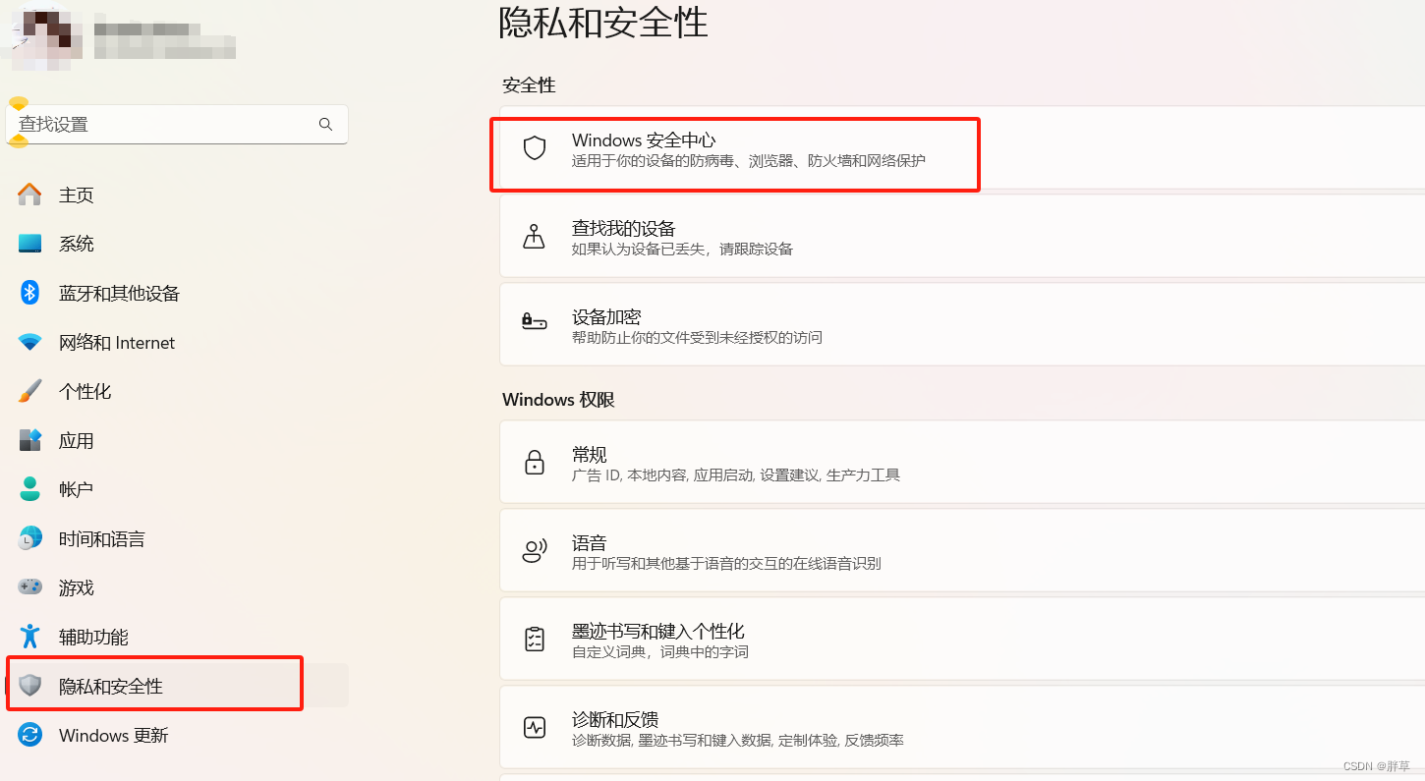Screen dimensions: 1425x781
Task: Open Windows 更新 section
Action: coord(177,735)
